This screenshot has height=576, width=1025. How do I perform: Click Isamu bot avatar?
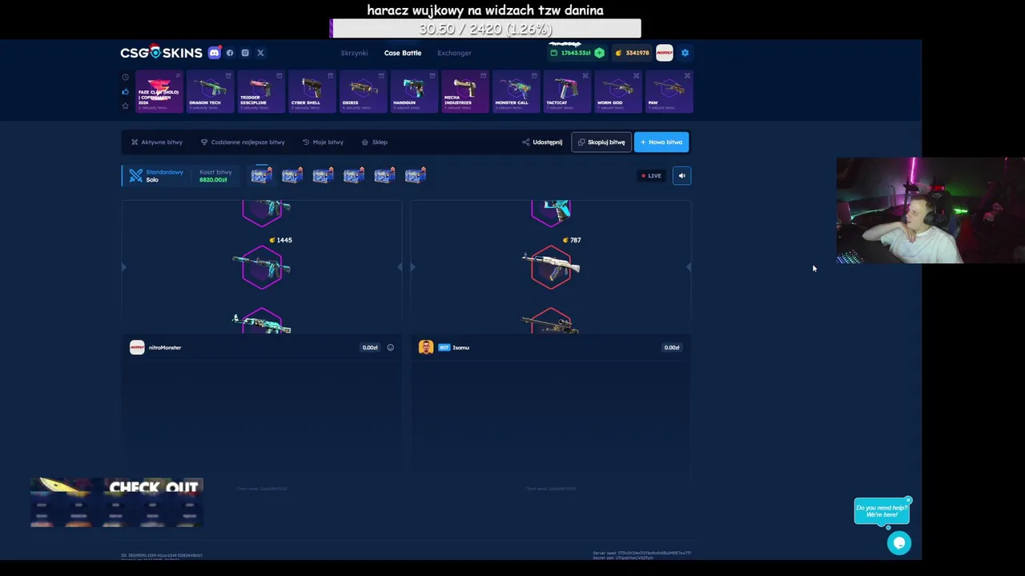click(x=425, y=347)
